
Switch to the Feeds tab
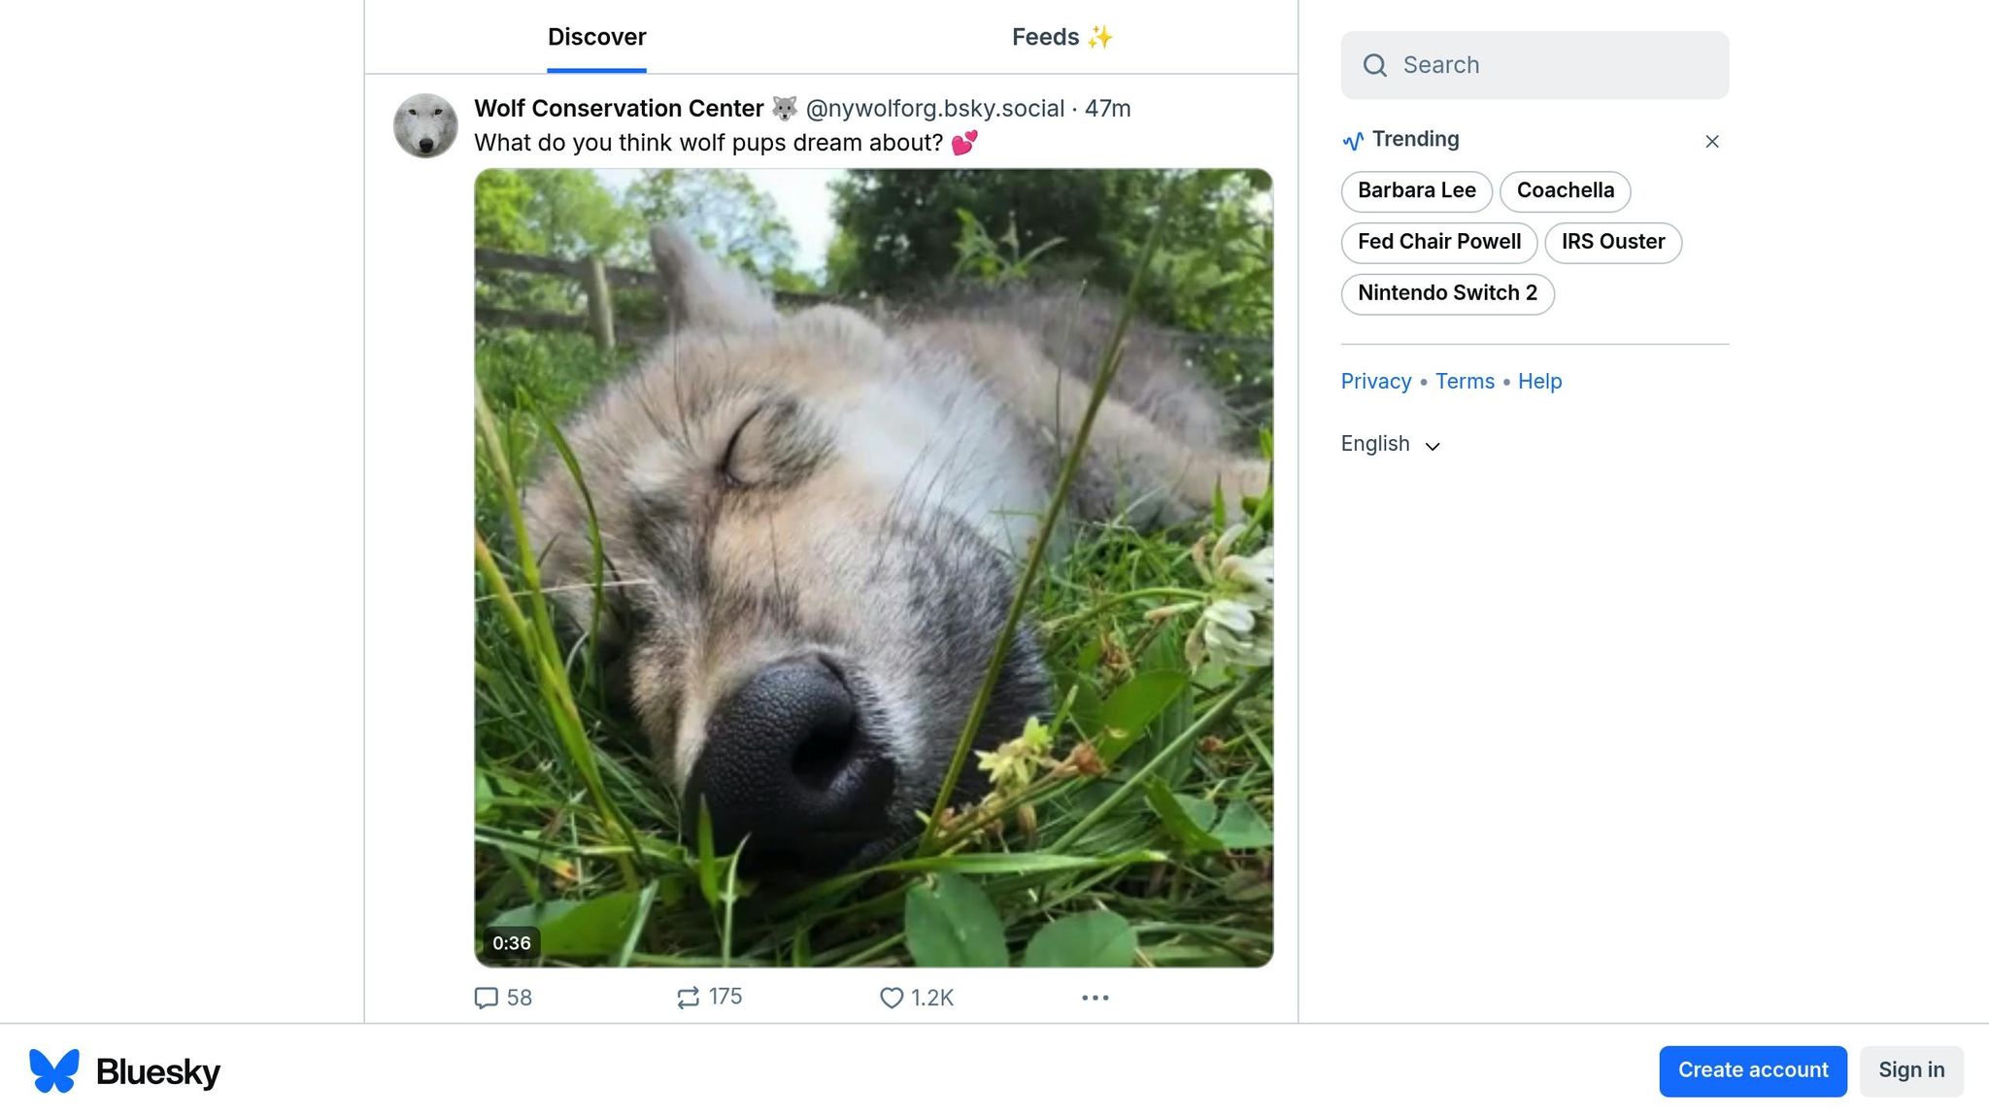[1062, 37]
